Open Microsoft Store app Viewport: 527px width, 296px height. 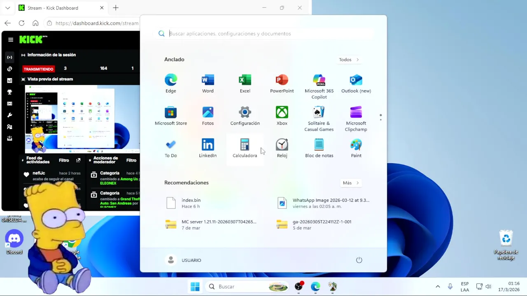(170, 116)
